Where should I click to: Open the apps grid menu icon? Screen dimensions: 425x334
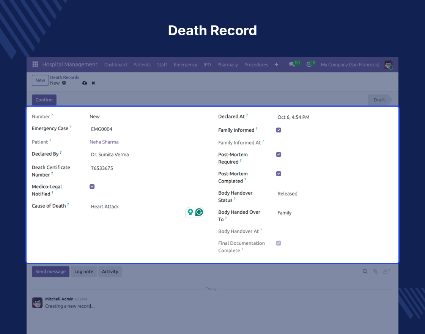[35, 64]
